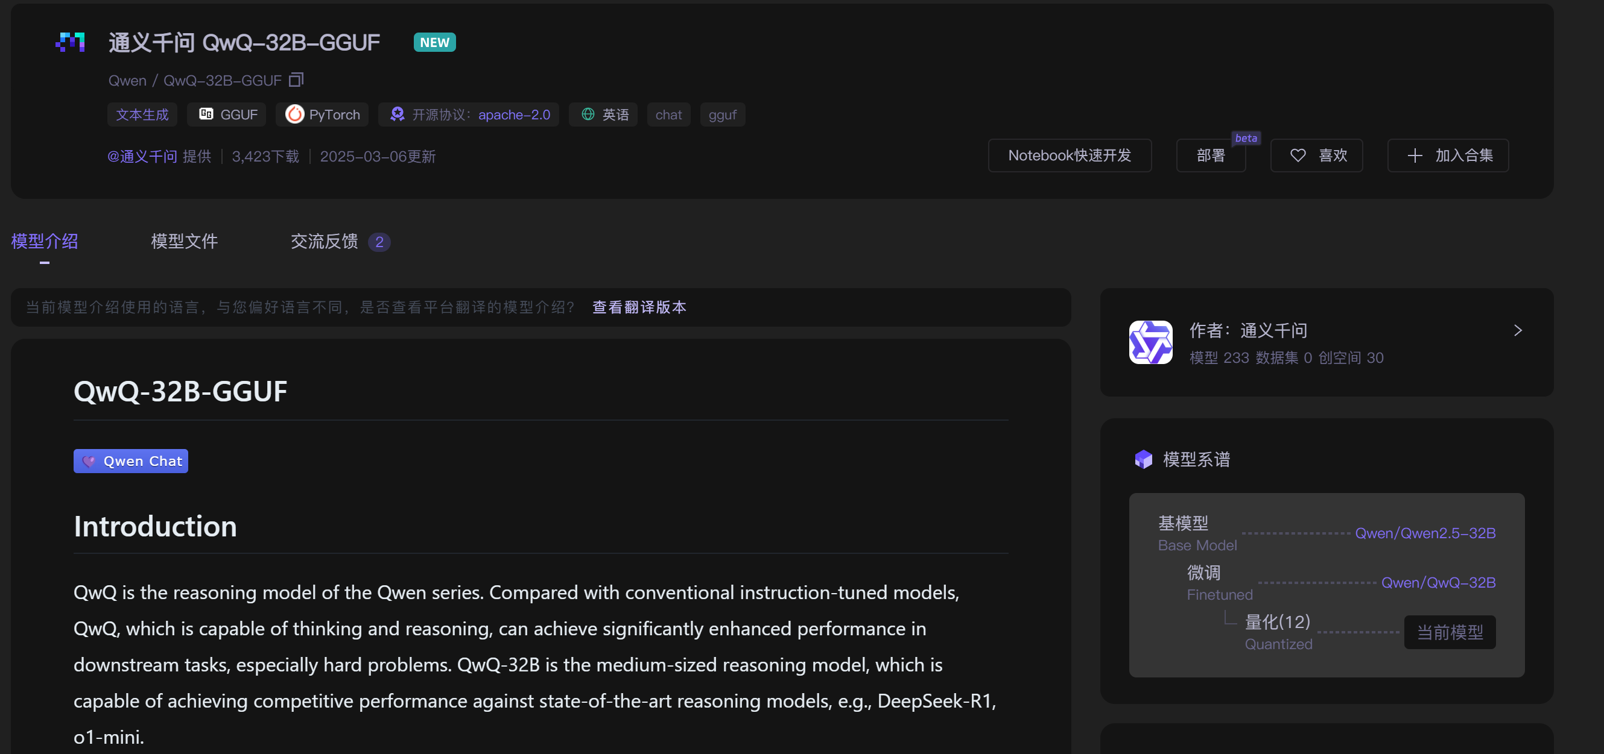Screen dimensions: 1604x754
Task: Select the PyTorch framework tag
Action: (322, 115)
